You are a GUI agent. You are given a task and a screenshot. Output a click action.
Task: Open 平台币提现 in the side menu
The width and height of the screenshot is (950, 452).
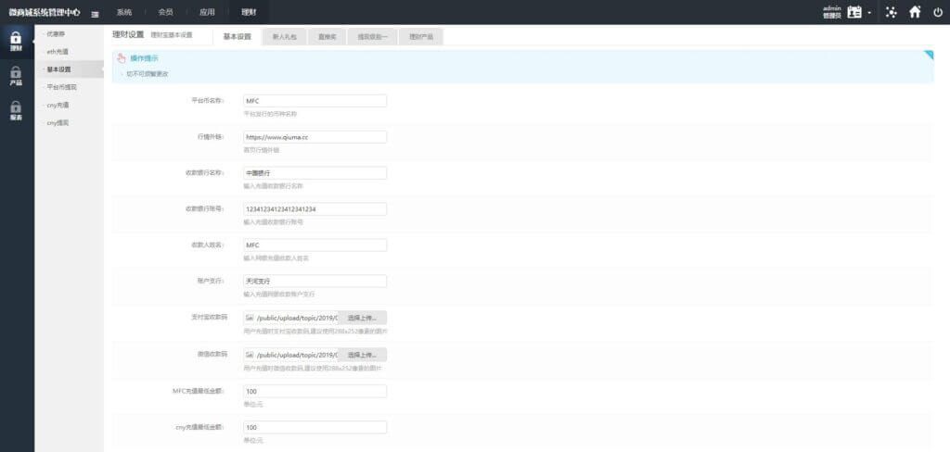coord(61,87)
